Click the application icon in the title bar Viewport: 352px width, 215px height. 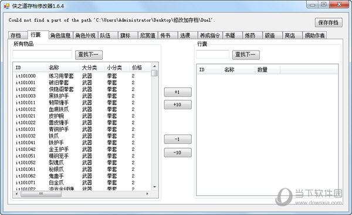tap(6, 6)
